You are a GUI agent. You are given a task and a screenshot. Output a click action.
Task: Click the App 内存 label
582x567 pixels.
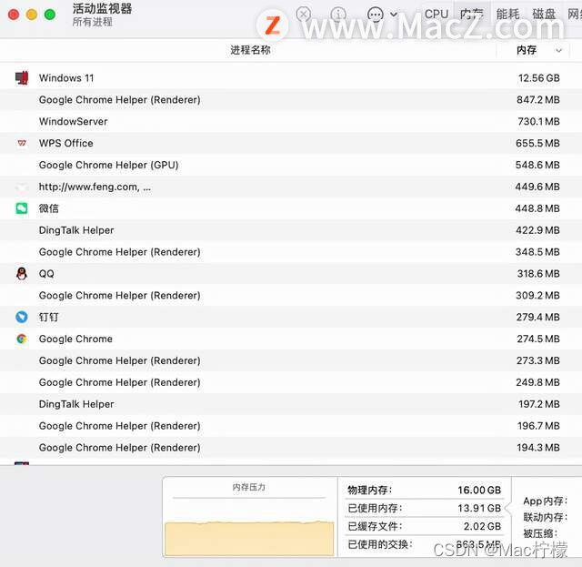[x=545, y=501]
